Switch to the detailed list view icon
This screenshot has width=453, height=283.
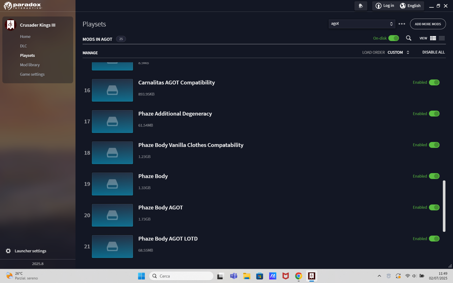[433, 38]
